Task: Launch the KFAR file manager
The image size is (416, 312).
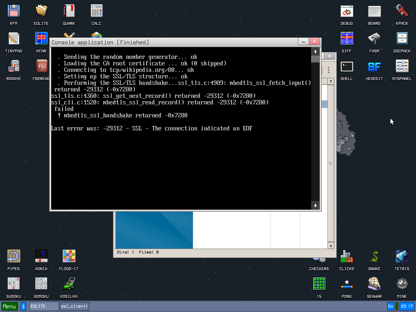Action: tap(41, 39)
